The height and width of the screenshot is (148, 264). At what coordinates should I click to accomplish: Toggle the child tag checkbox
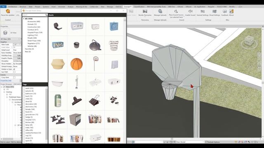[24, 99]
